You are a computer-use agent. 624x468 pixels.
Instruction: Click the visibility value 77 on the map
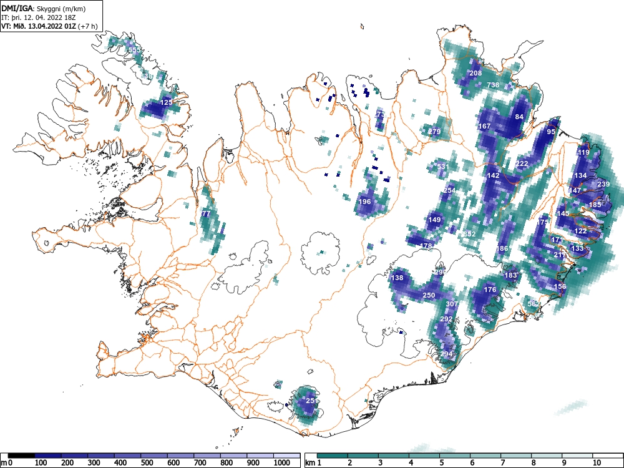coord(206,213)
